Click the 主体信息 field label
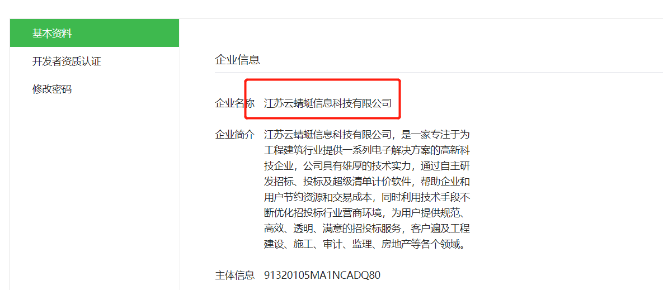Image resolution: width=663 pixels, height=290 pixels. coord(234,275)
